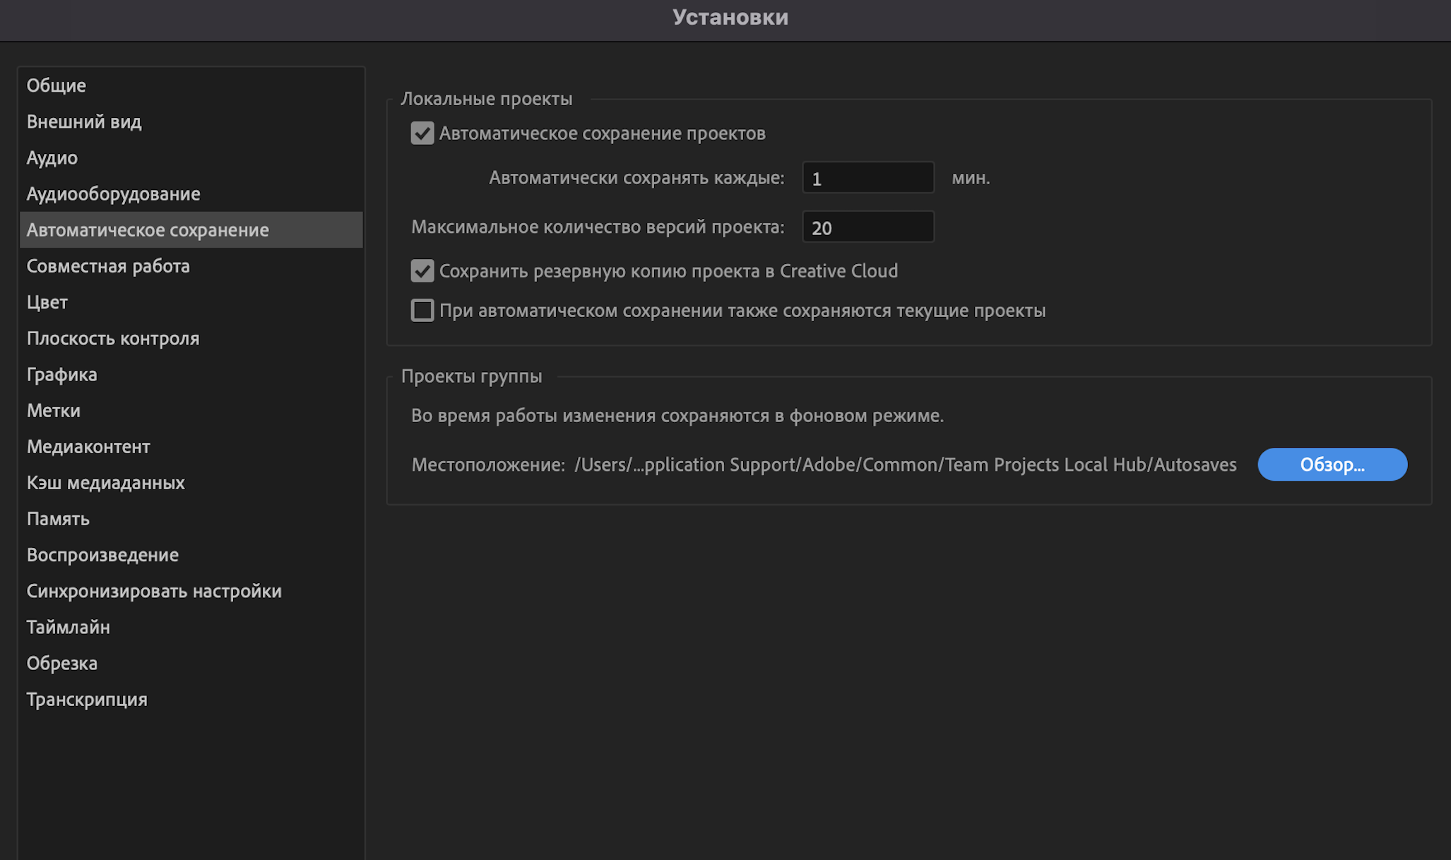Click the maximum project versions field
This screenshot has width=1451, height=860.
[867, 227]
